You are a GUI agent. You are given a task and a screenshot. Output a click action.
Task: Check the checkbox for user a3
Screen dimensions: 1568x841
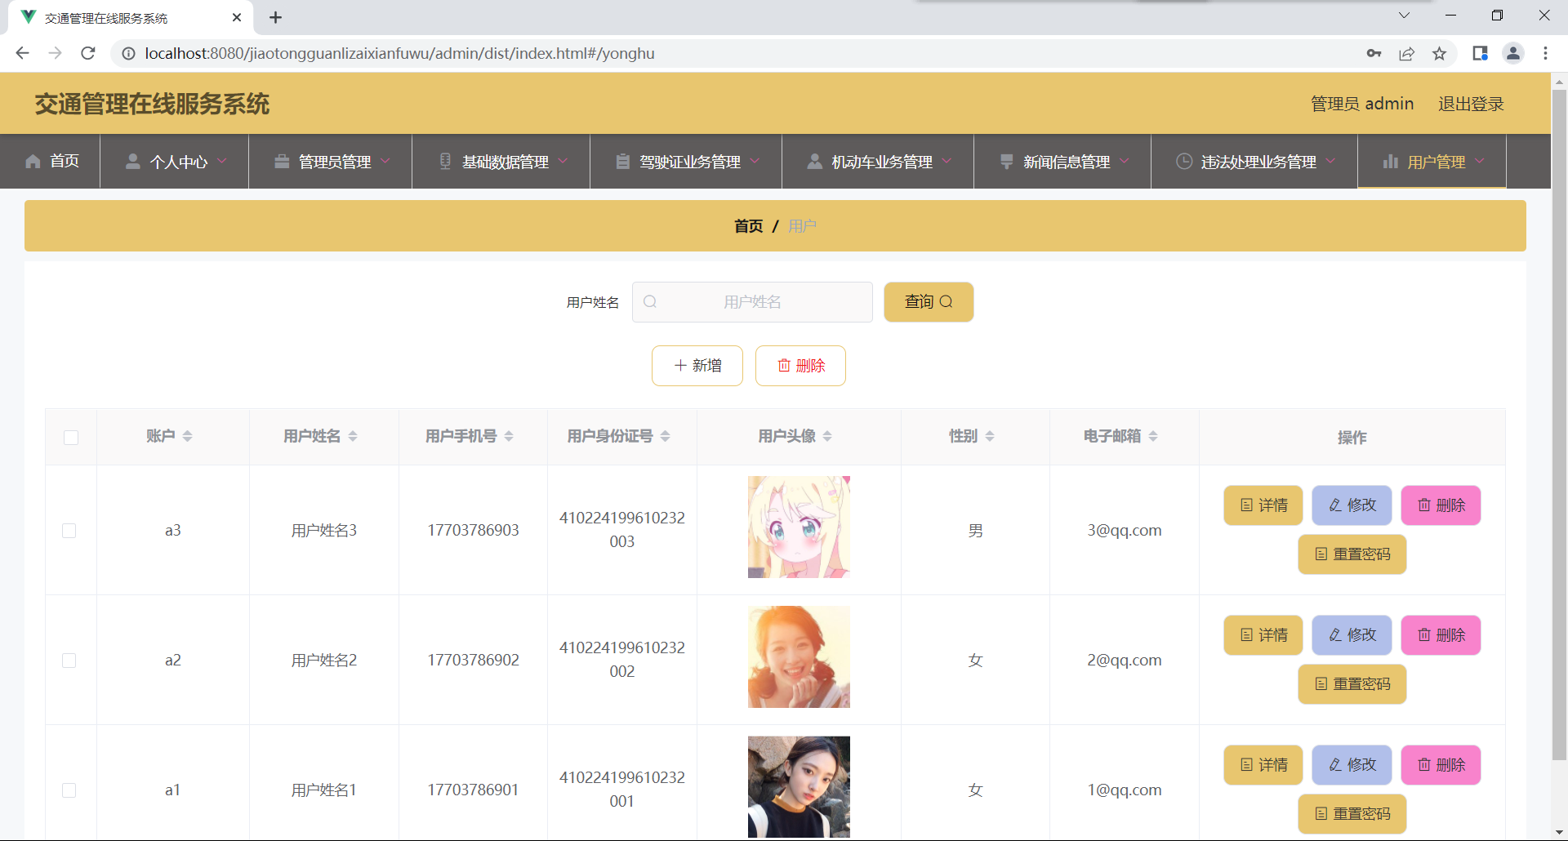point(70,530)
